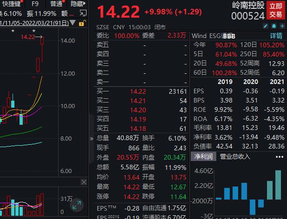Image resolution: width=287 pixels, height=219 pixels.
Task: Click the 总量 40.88万 value
Action: 127,138
